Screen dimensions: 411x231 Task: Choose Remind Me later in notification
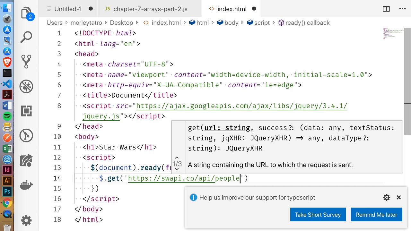pyautogui.click(x=376, y=215)
